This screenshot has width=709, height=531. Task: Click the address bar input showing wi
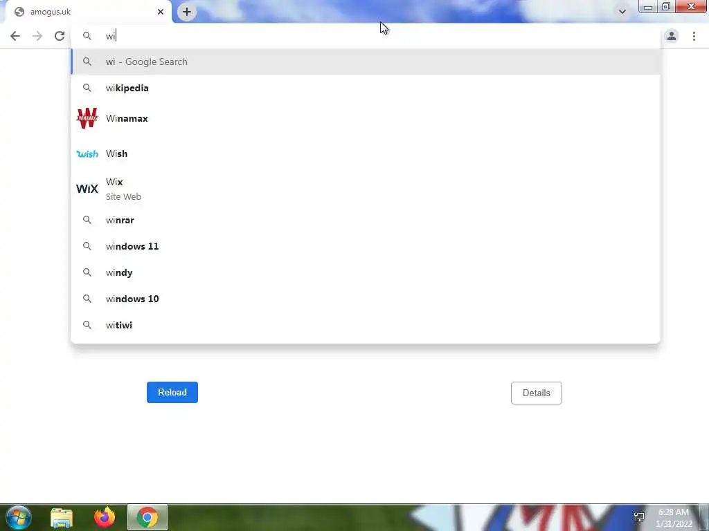pos(366,36)
